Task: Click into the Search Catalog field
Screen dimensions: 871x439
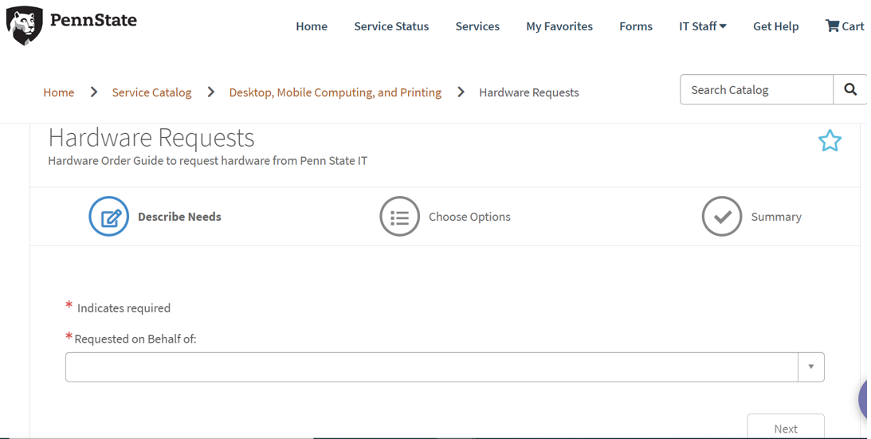Action: click(x=756, y=89)
